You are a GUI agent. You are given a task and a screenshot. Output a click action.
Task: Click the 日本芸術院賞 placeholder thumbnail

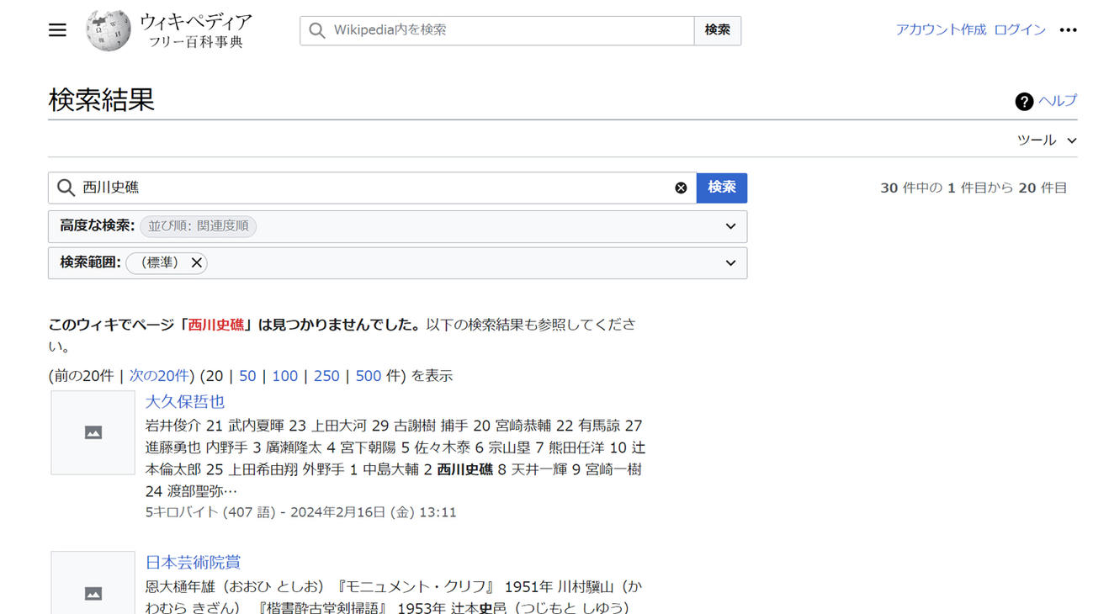[x=93, y=583]
